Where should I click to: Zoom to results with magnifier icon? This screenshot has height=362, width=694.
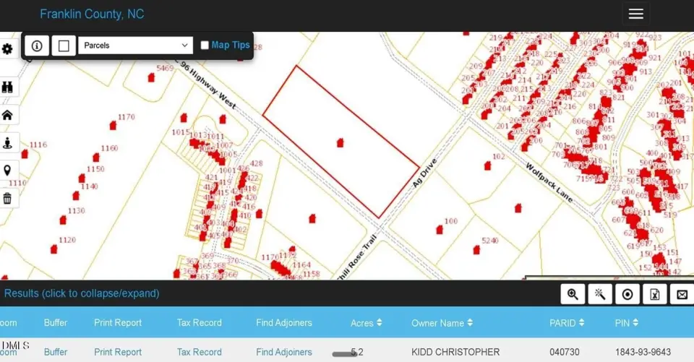573,294
